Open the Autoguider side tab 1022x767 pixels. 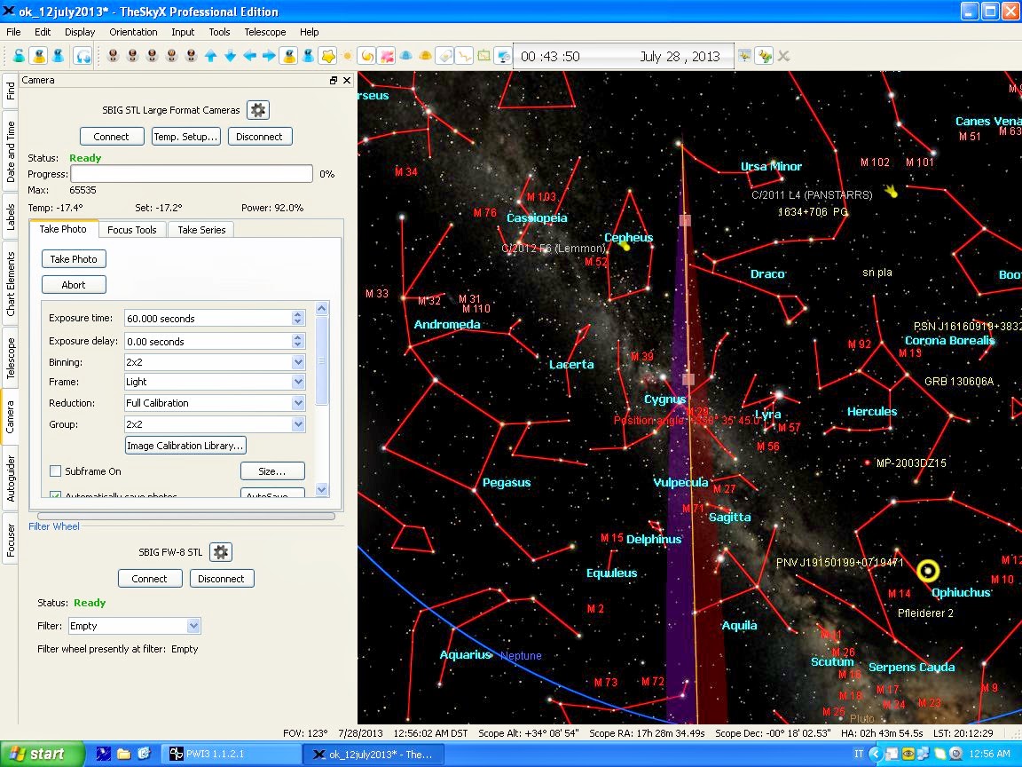(11, 479)
